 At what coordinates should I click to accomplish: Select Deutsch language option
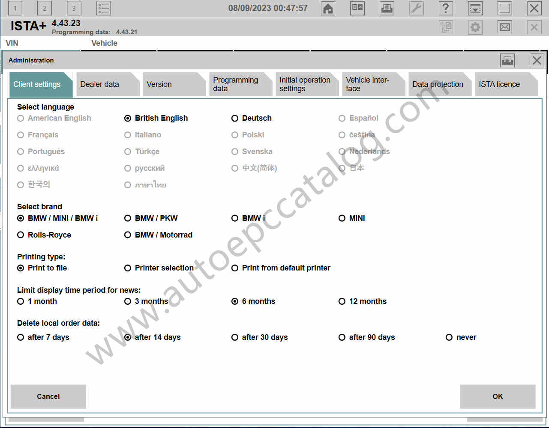click(x=252, y=118)
